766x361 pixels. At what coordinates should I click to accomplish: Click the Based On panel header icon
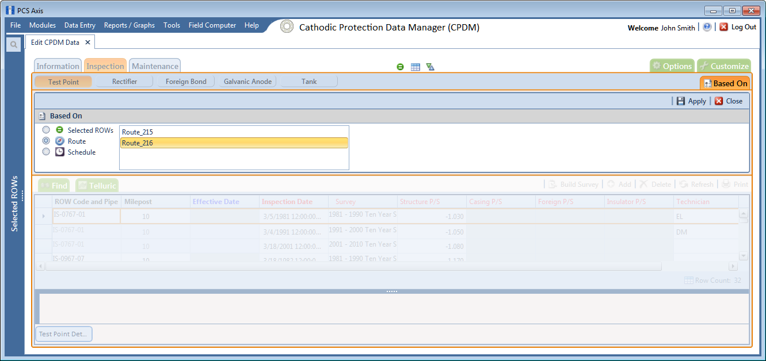42,116
